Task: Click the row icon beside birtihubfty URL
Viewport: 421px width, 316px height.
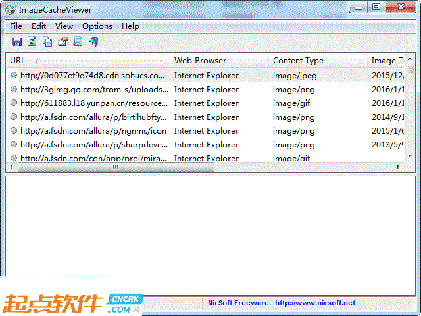Action: tap(14, 117)
